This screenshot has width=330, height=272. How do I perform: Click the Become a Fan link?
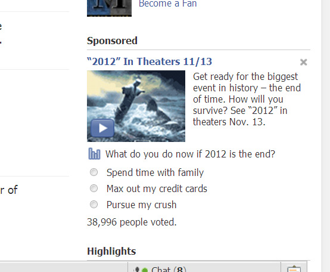pos(168,4)
